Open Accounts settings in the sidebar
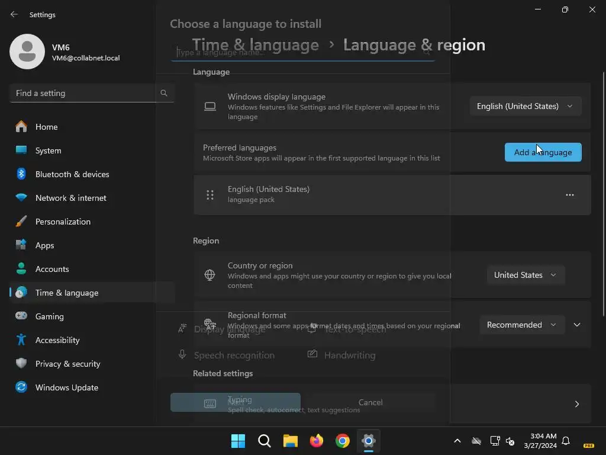 [92, 269]
